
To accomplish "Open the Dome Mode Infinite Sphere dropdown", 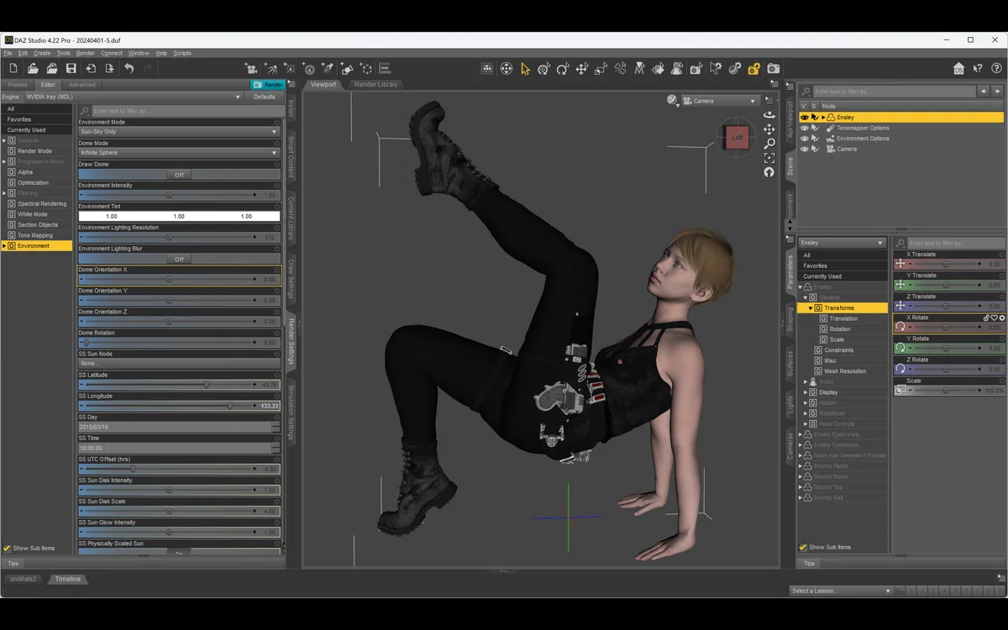I will (x=179, y=153).
